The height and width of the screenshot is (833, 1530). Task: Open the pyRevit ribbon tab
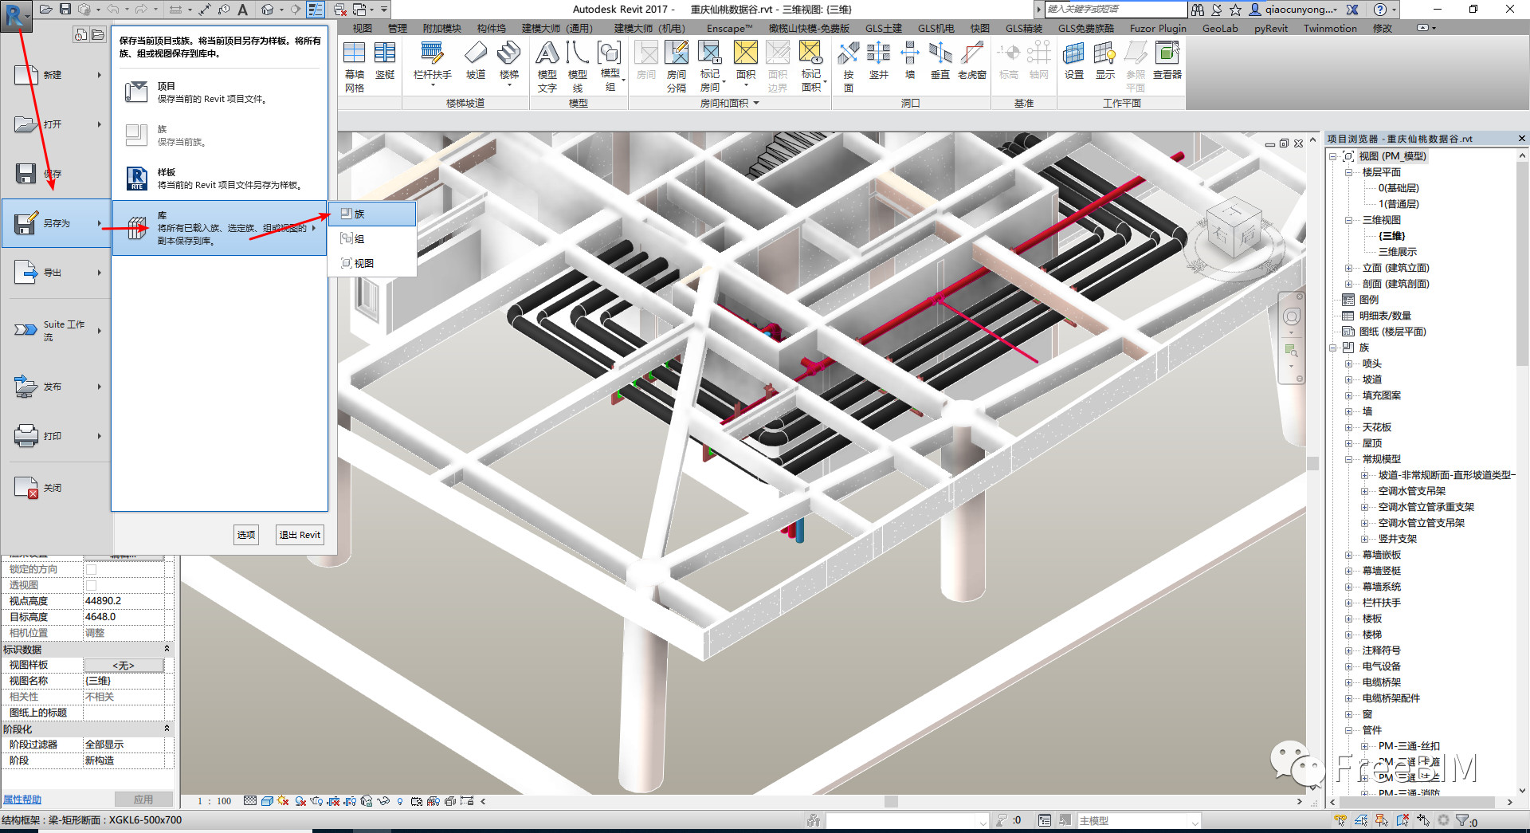pos(1270,28)
